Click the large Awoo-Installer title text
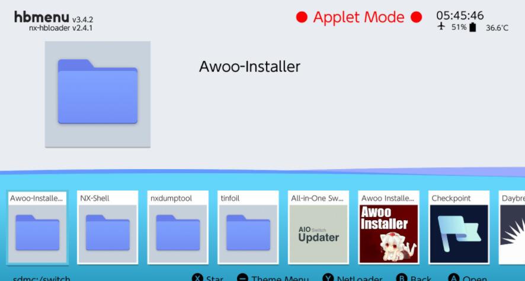This screenshot has height=281, width=525. (x=249, y=66)
